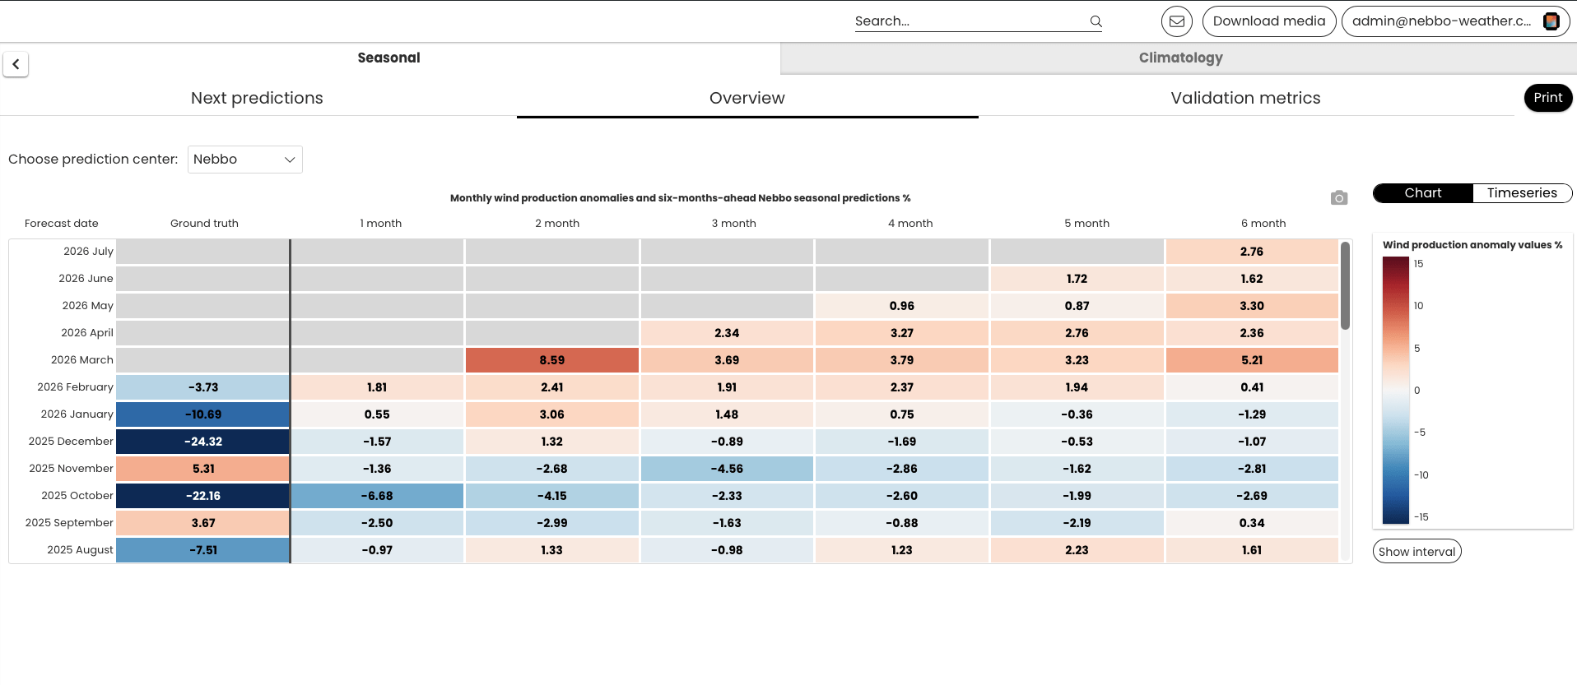Screen dimensions: 1577x685
Task: Go back using the left chevron button
Action: 16,64
